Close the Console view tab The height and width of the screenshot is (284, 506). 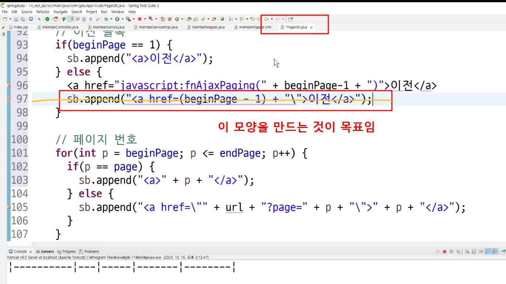pos(31,252)
